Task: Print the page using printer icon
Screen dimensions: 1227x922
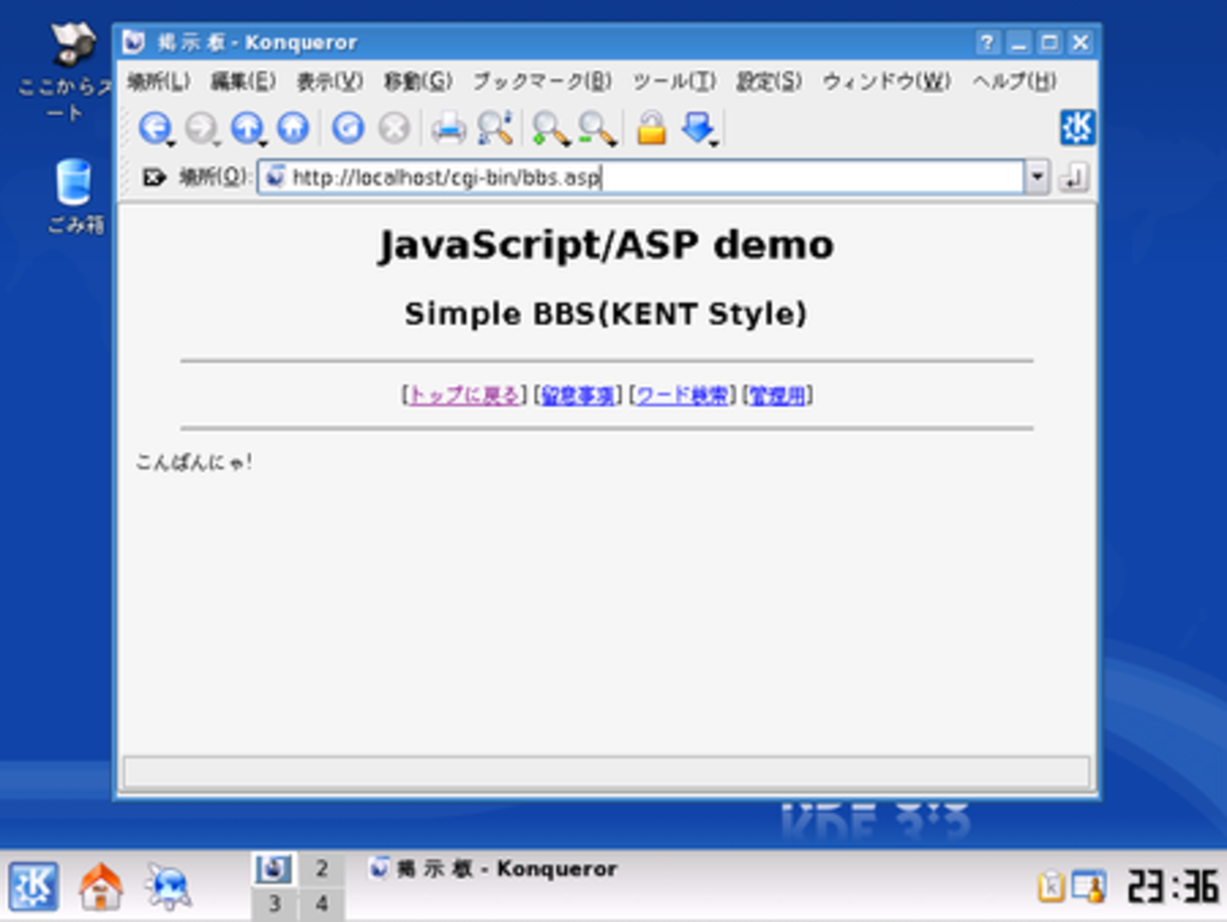Action: click(448, 128)
